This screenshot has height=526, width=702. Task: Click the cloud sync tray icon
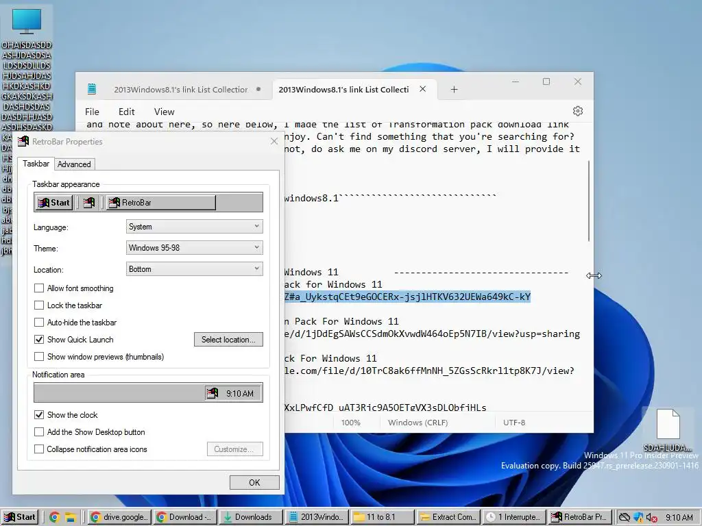coord(625,518)
